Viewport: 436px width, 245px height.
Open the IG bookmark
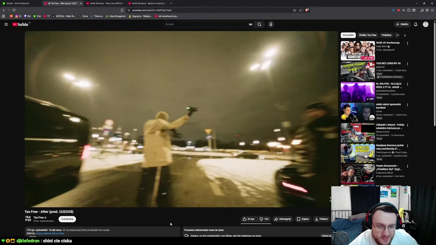click(x=18, y=16)
